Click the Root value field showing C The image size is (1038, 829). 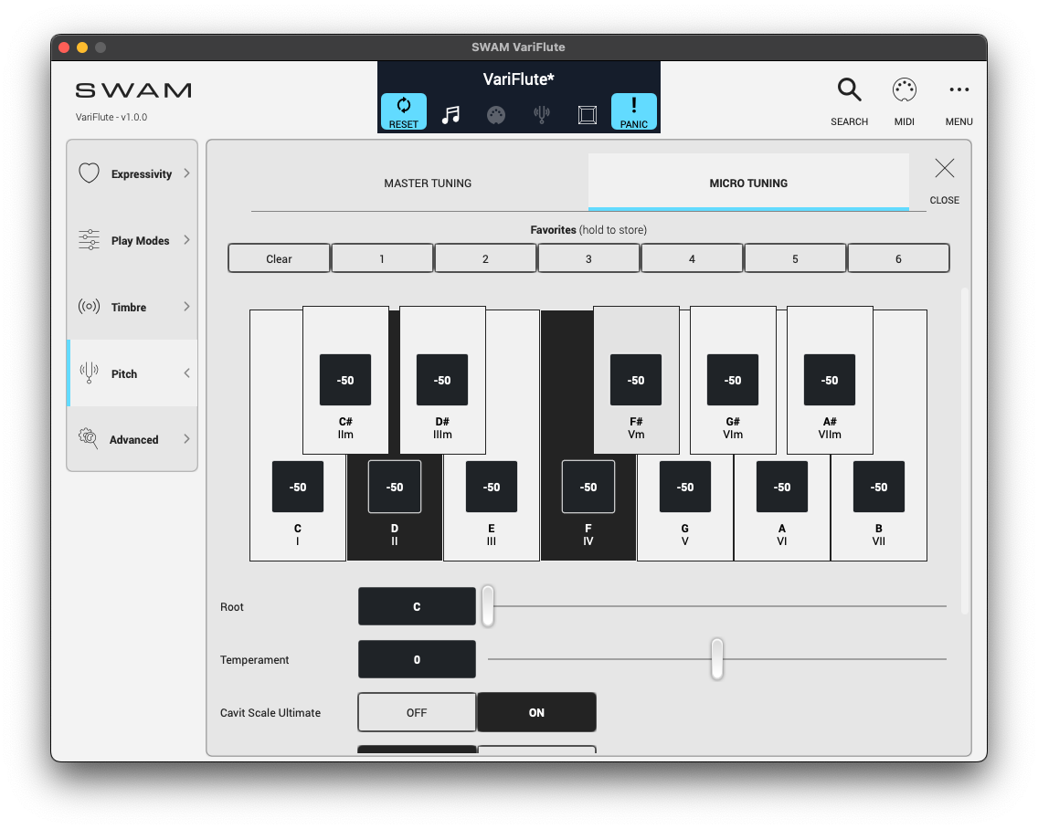(x=417, y=606)
